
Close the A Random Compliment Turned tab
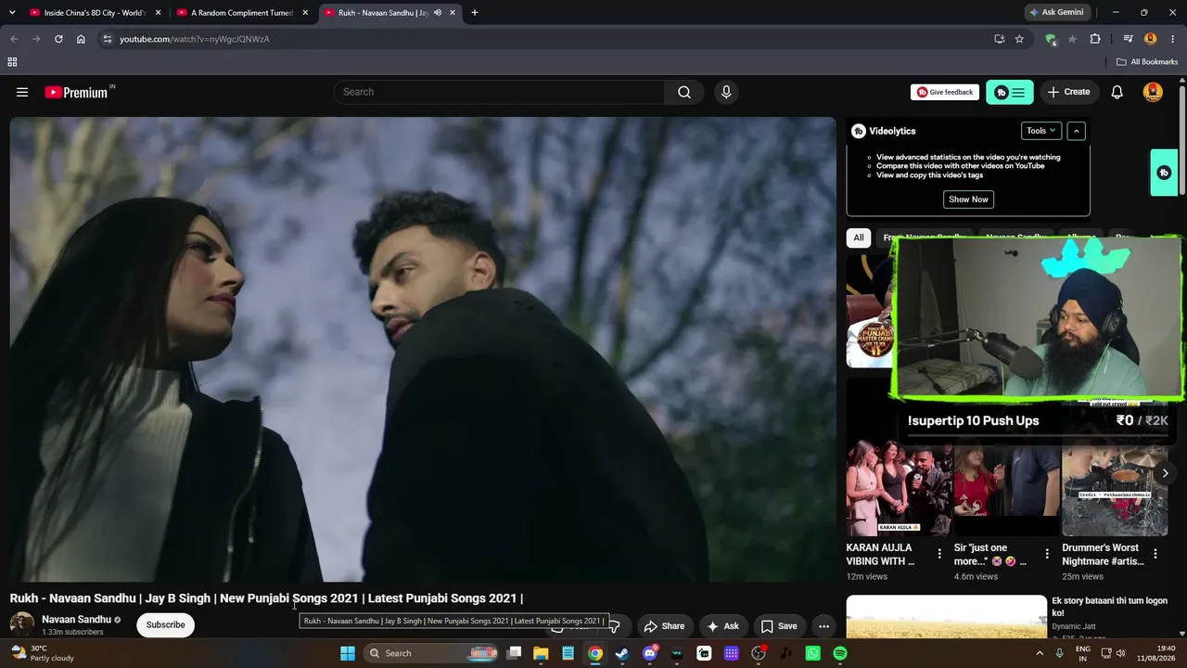[305, 13]
